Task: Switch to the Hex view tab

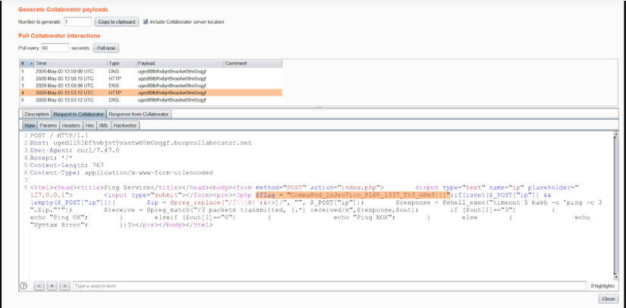Action: coord(90,125)
